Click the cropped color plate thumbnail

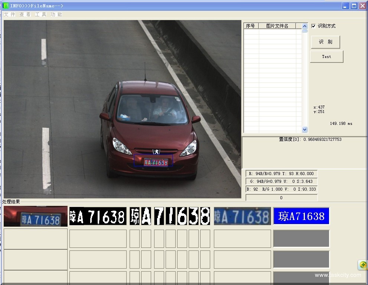tap(36, 216)
